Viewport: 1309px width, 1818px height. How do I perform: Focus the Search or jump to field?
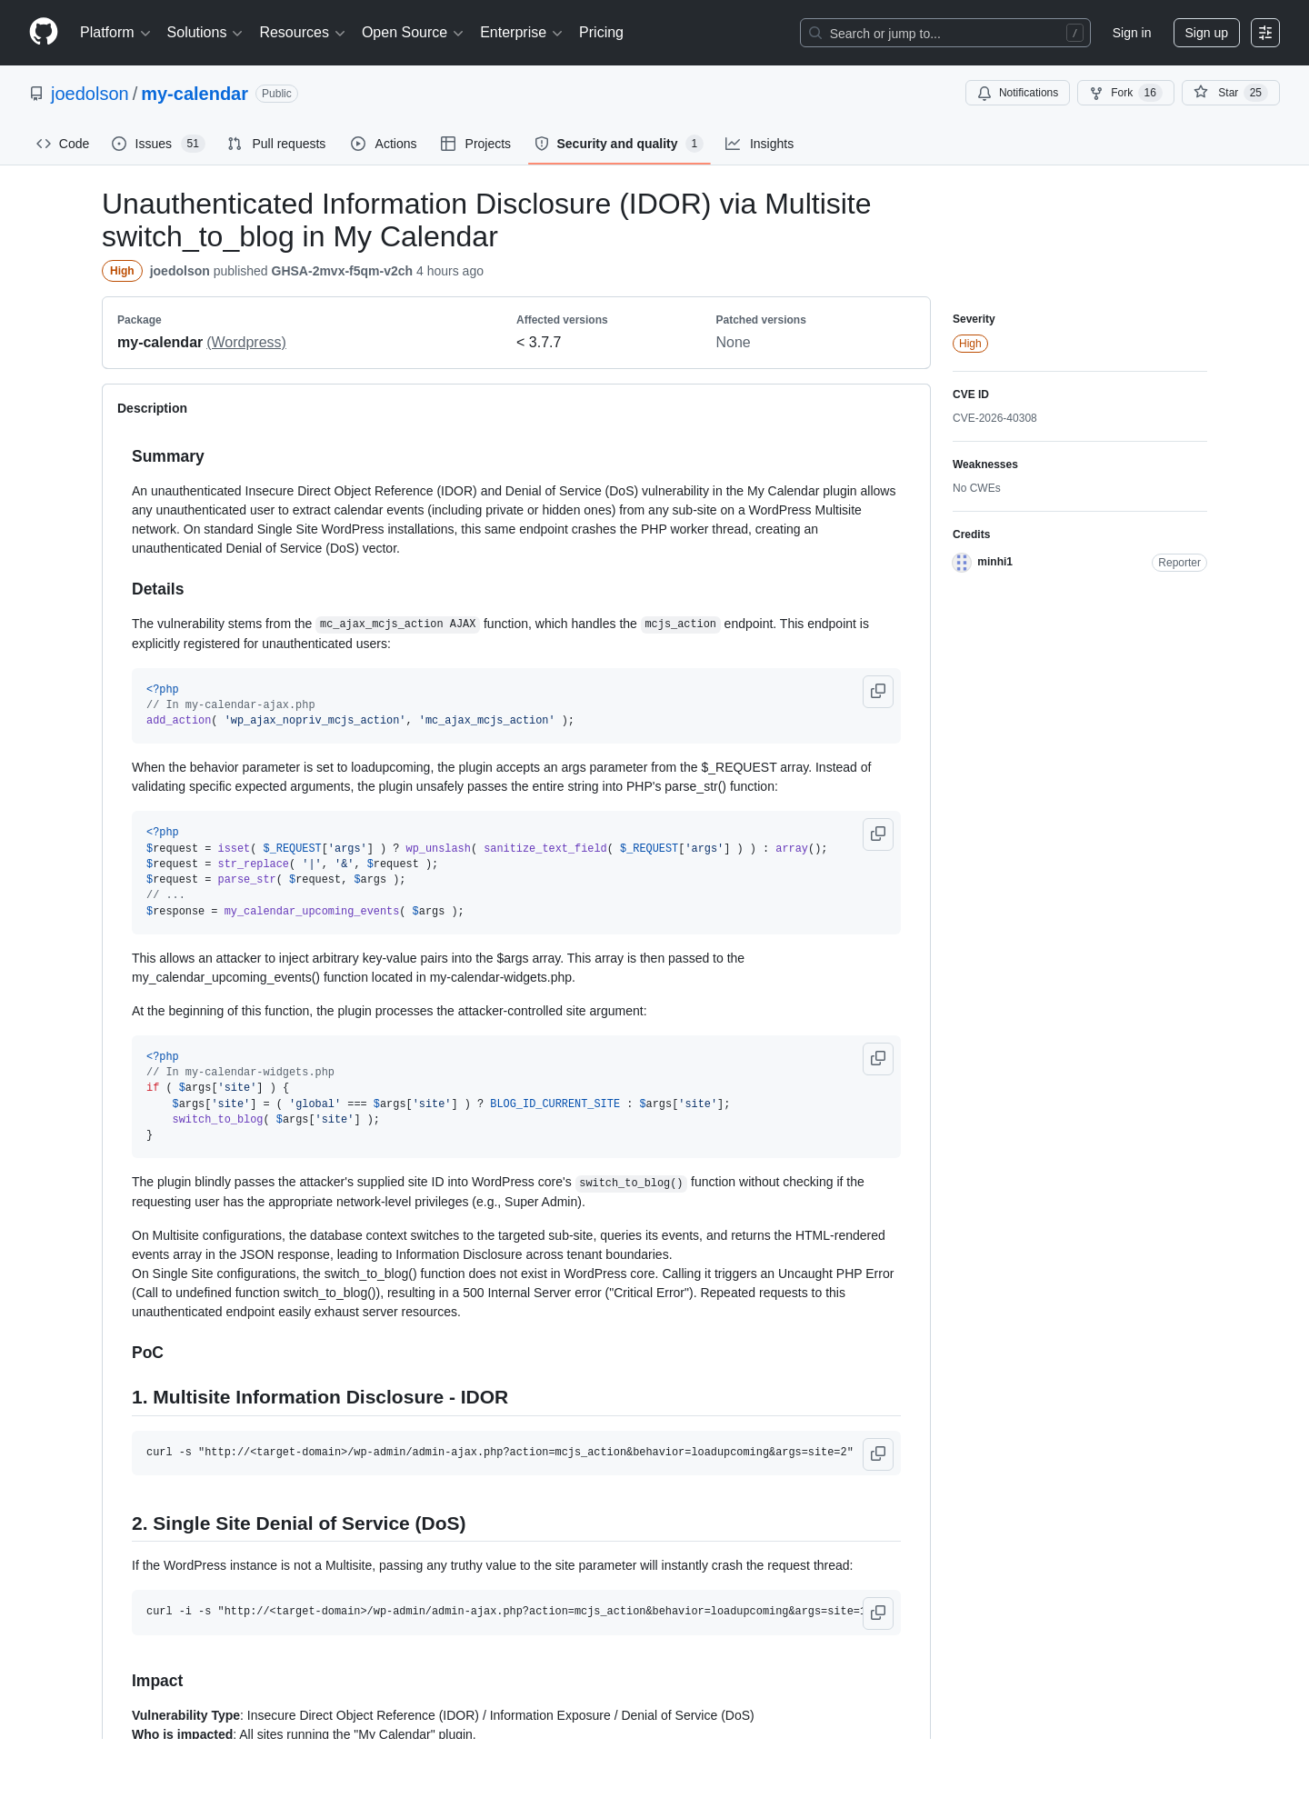tap(945, 33)
